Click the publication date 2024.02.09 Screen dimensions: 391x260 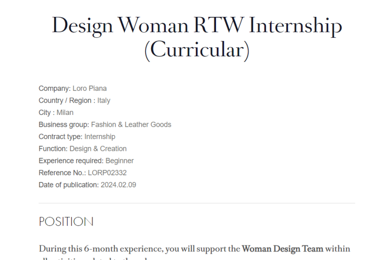(x=118, y=185)
